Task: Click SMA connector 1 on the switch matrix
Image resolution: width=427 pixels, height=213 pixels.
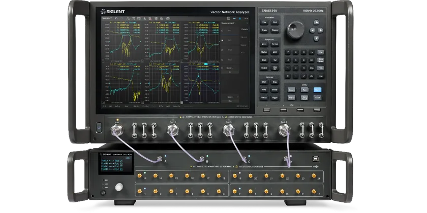Action: pos(139,191)
